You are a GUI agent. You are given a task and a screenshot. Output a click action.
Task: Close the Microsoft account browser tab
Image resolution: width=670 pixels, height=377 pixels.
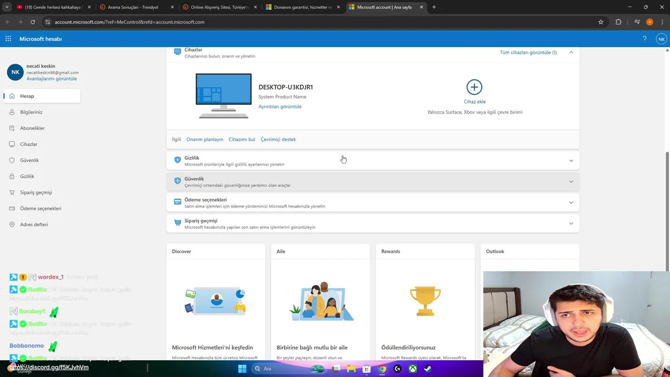[x=421, y=7]
